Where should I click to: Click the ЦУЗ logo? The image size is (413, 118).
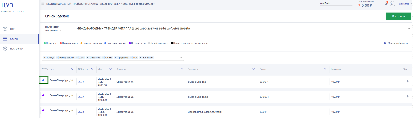[x=7, y=5]
